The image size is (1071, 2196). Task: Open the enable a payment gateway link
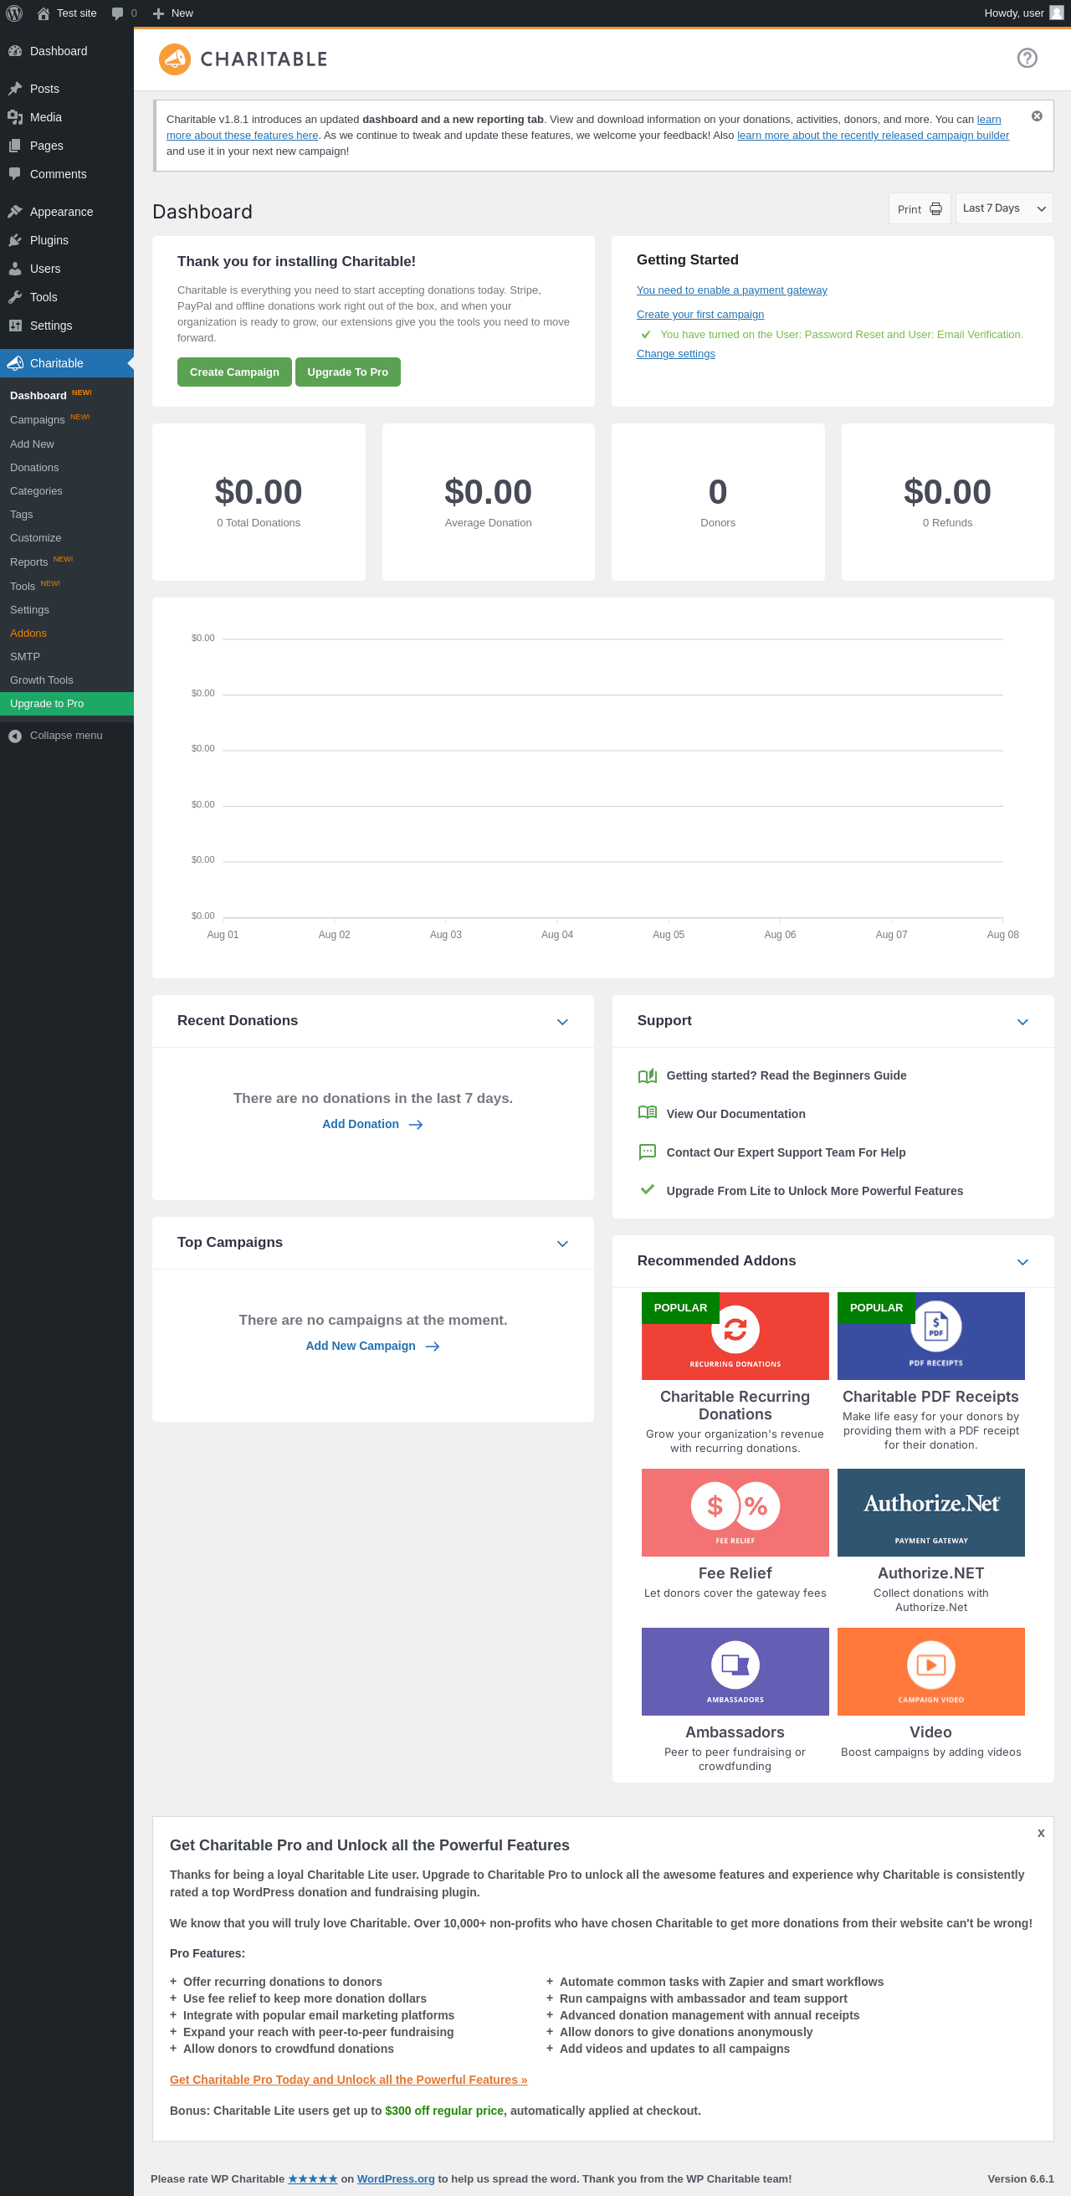[x=732, y=290]
